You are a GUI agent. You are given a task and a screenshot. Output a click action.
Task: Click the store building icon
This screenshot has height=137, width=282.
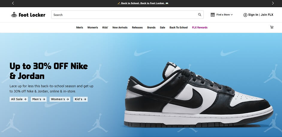212,15
